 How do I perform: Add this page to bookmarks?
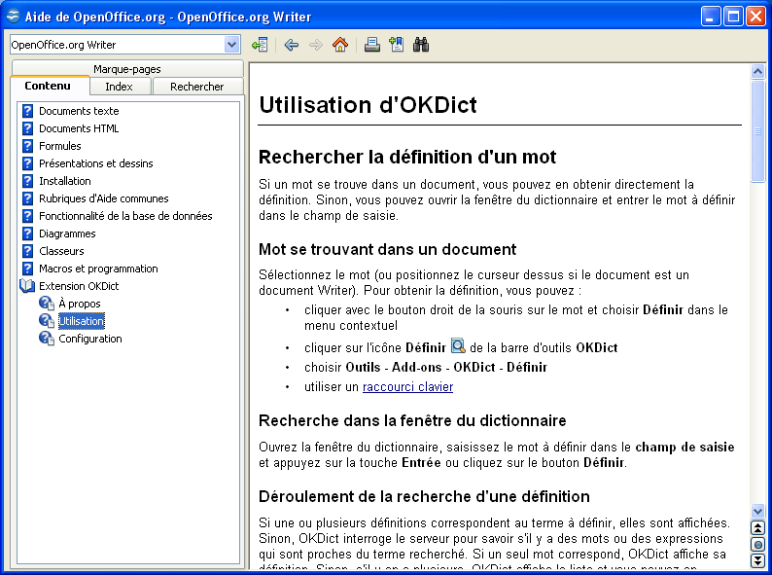click(397, 45)
